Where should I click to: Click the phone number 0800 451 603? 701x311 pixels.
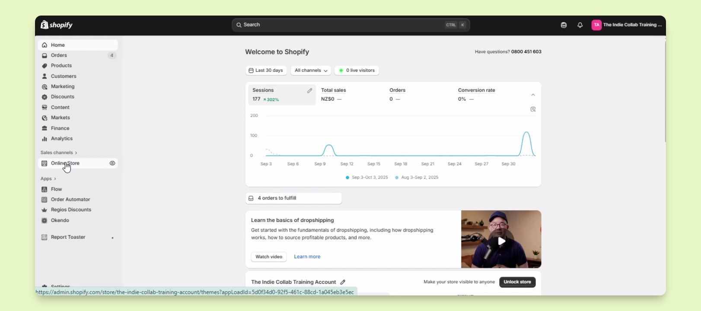[526, 52]
